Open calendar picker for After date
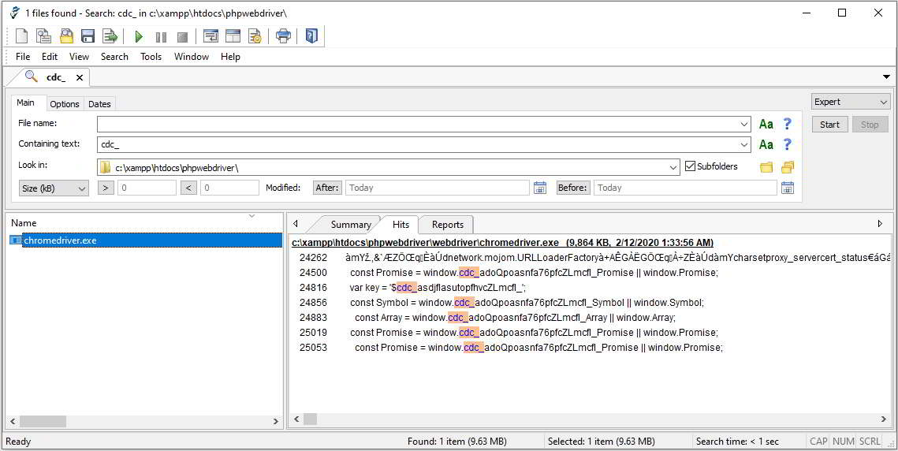 coord(539,188)
